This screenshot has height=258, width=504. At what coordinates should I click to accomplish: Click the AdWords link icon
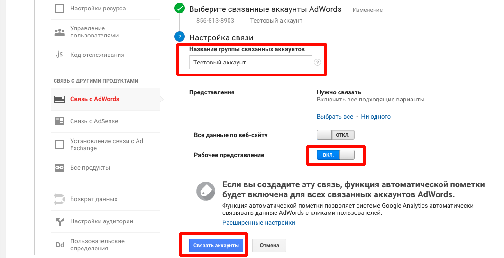point(59,99)
